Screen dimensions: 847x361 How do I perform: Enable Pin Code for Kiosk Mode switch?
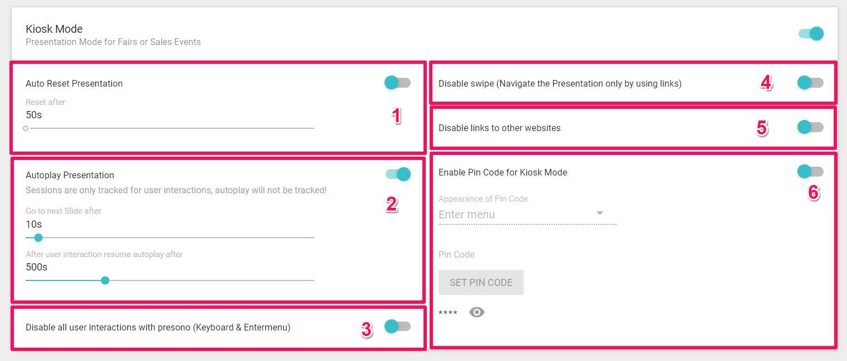coord(810,172)
